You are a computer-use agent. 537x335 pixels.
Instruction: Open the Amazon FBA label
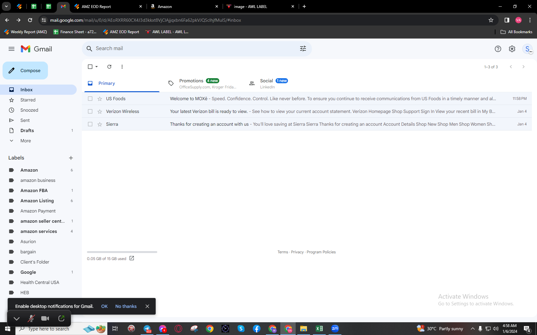click(38, 190)
